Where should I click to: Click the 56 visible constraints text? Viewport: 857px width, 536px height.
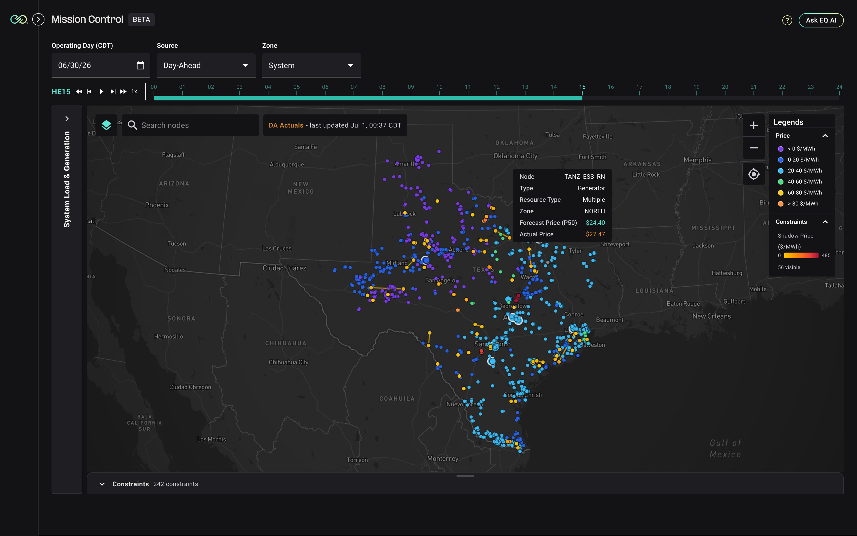click(789, 267)
